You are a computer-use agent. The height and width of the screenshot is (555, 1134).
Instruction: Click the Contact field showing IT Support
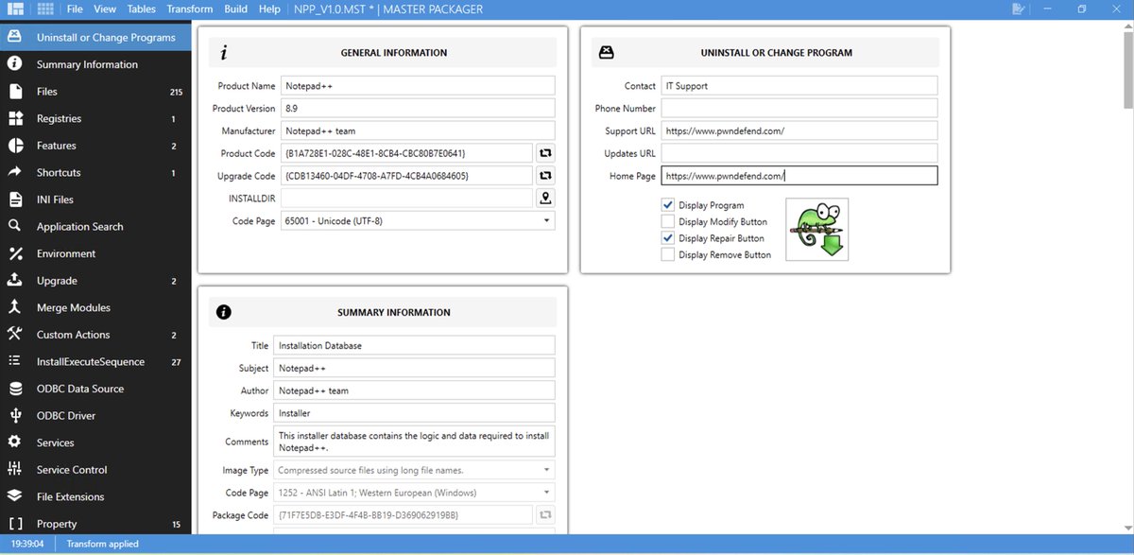pos(799,86)
